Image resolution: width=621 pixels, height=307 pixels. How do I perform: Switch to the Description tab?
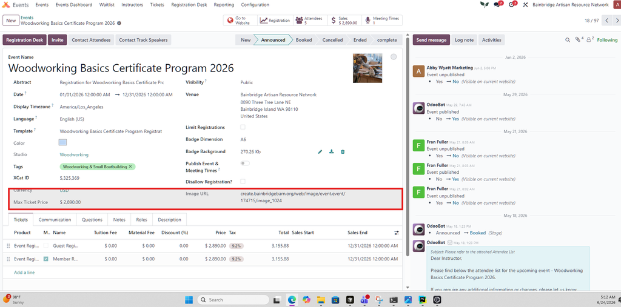(170, 220)
